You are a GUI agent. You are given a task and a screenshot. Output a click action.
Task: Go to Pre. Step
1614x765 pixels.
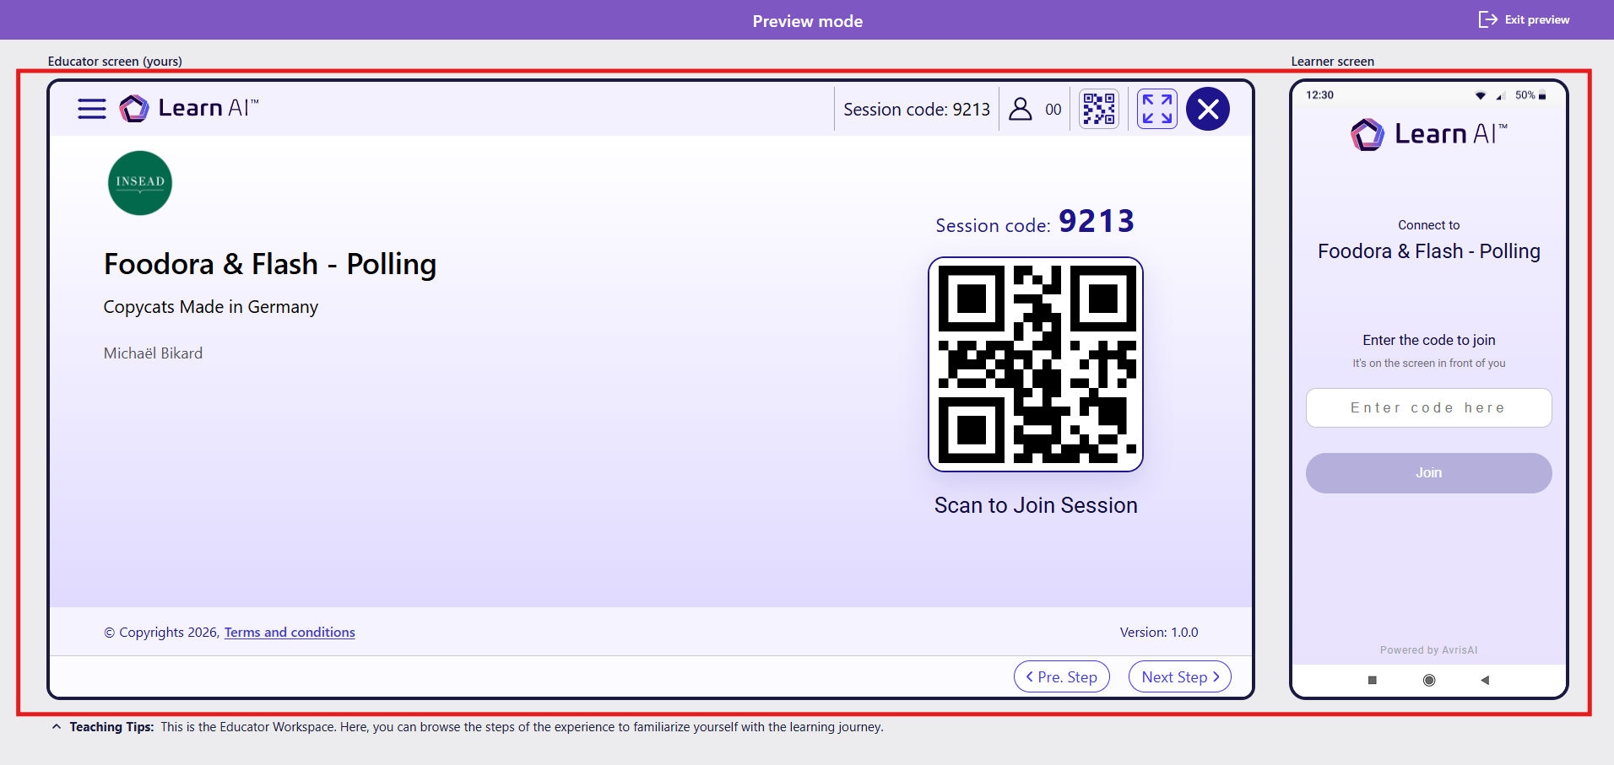(1062, 676)
